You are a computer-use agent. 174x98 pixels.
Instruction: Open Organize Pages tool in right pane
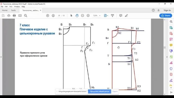[171, 39]
